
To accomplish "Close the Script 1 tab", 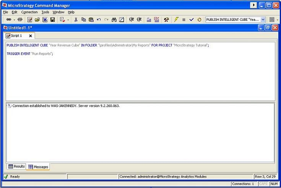I will [x=31, y=36].
